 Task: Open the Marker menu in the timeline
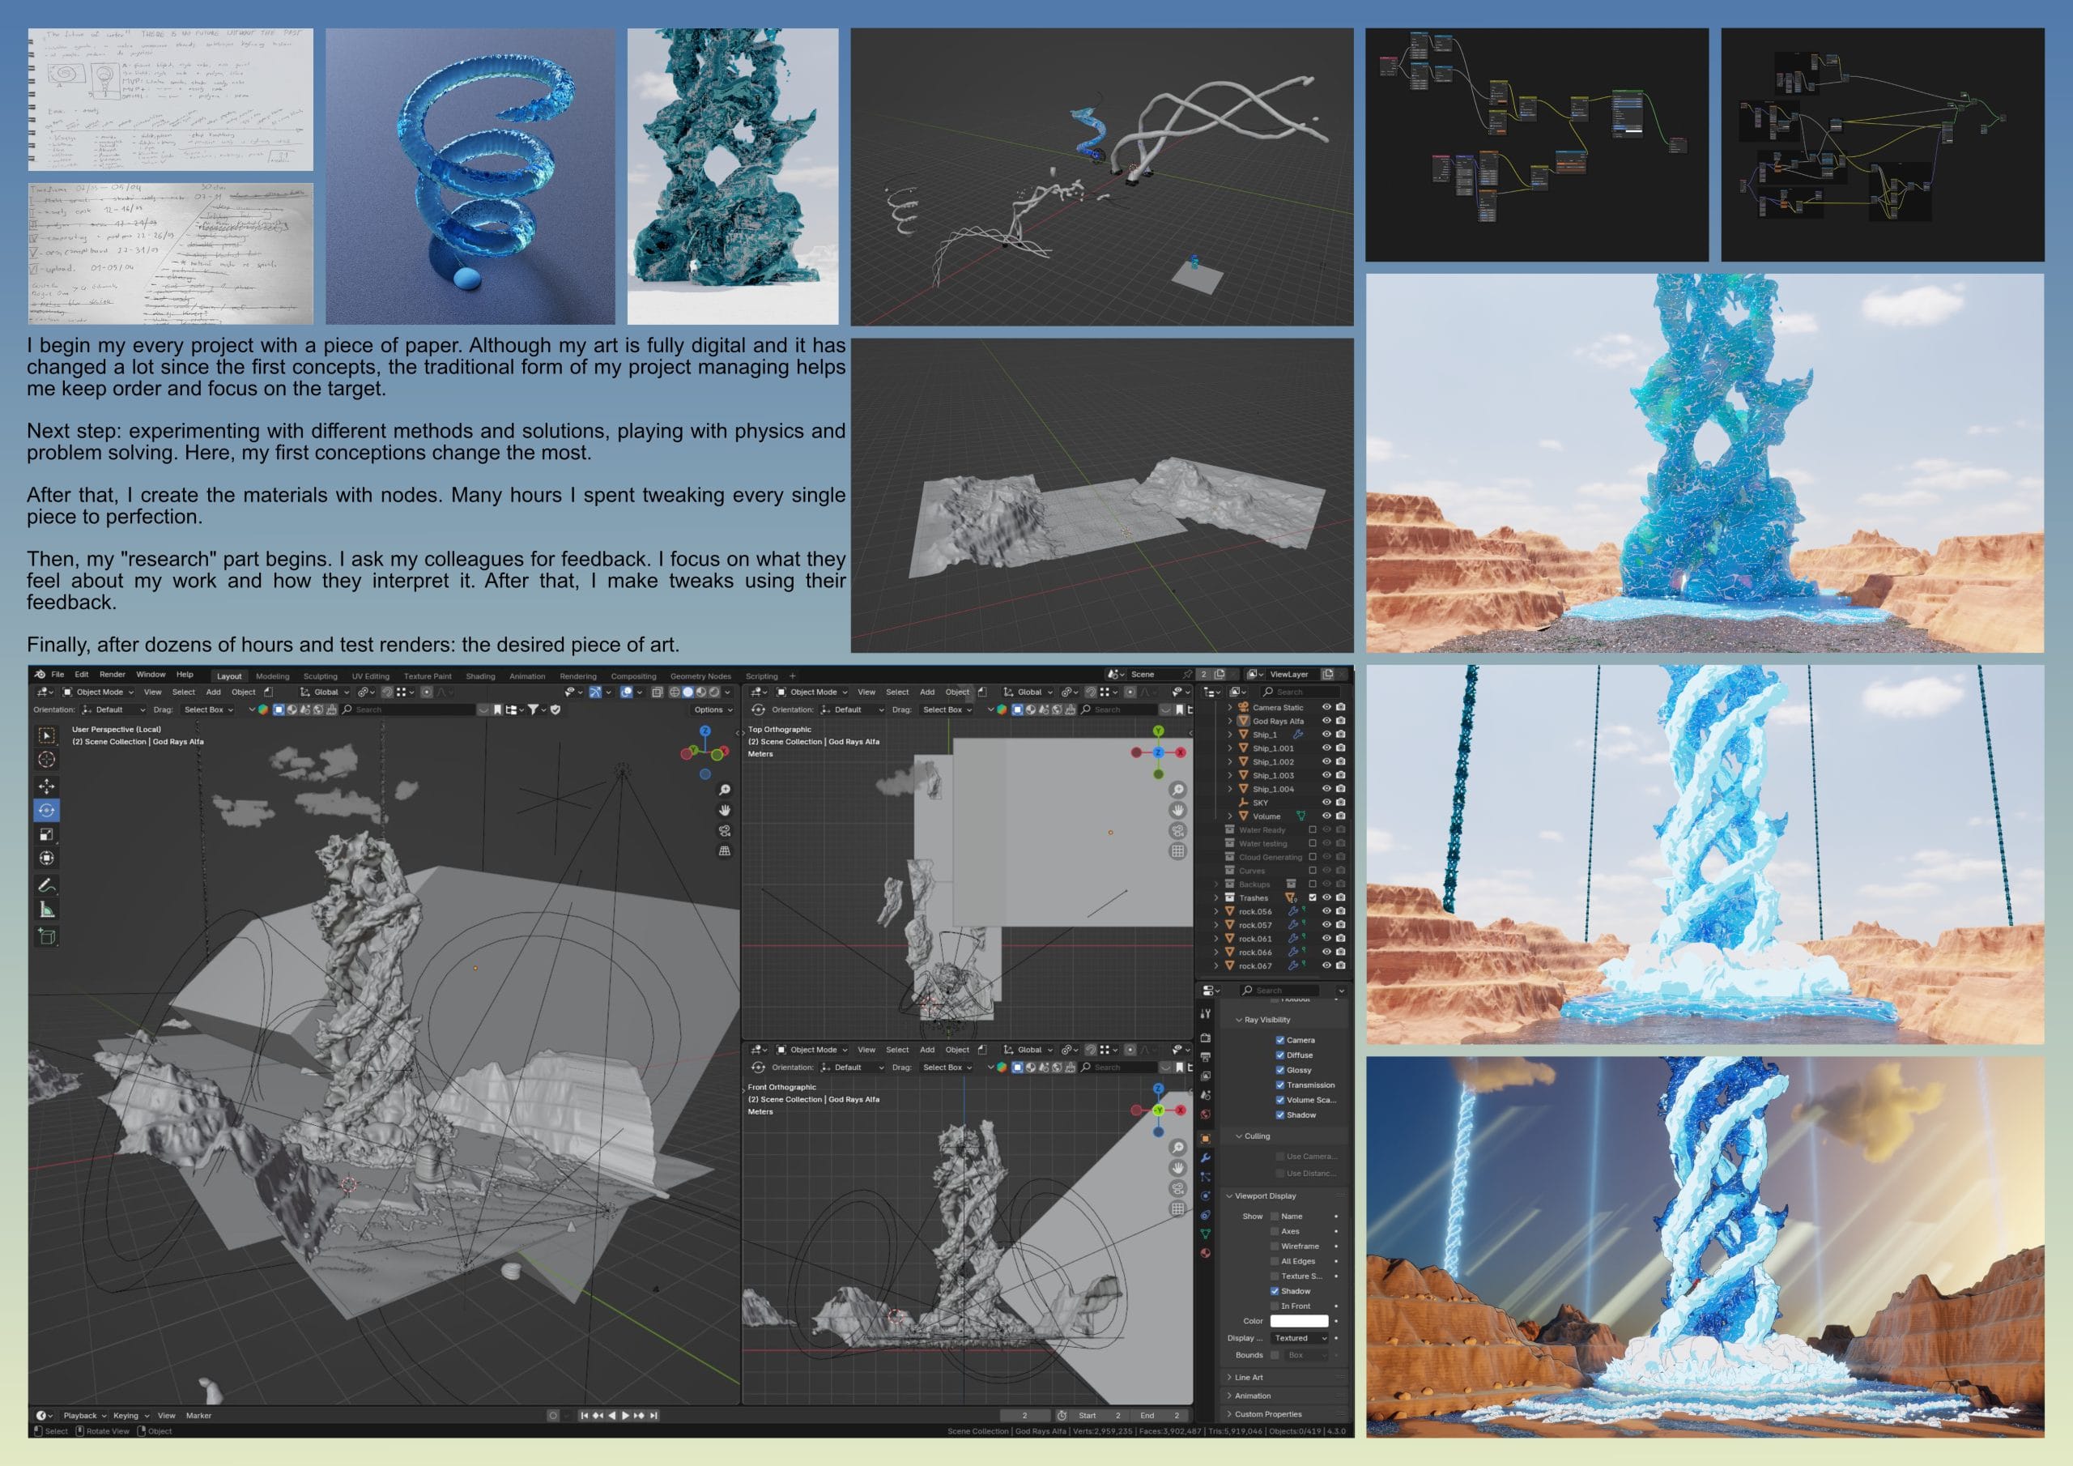tap(198, 1416)
